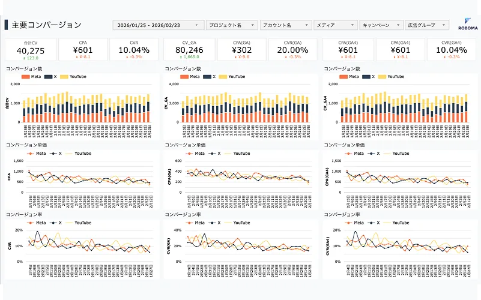Expand the プロジェクト名 filter dropdown

tap(231, 25)
